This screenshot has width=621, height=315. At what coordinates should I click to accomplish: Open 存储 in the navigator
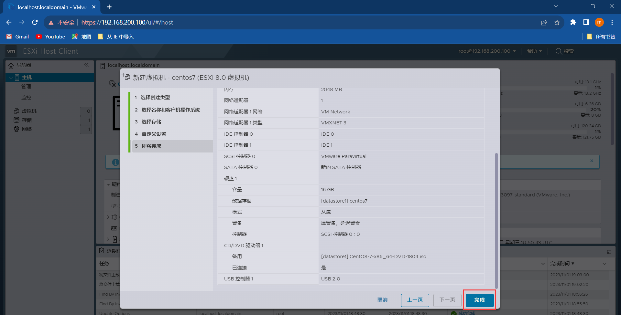point(27,120)
